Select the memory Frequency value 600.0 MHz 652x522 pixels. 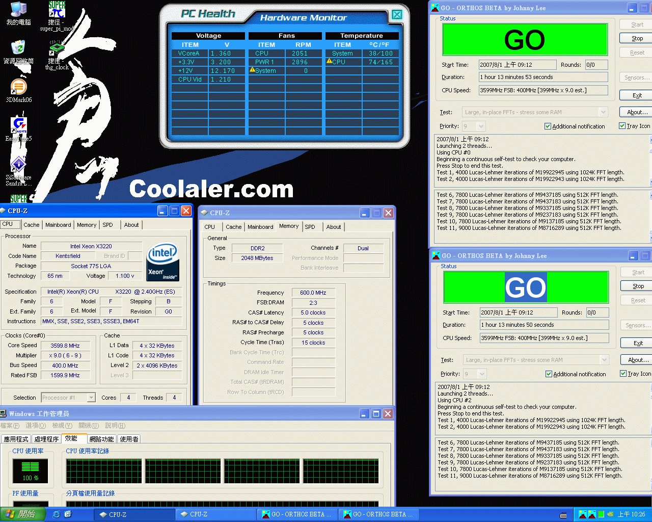tap(313, 293)
